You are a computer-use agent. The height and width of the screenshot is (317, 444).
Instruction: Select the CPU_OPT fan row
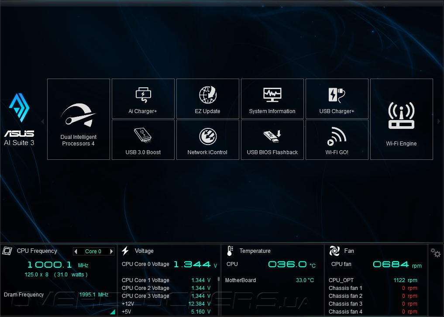373,280
